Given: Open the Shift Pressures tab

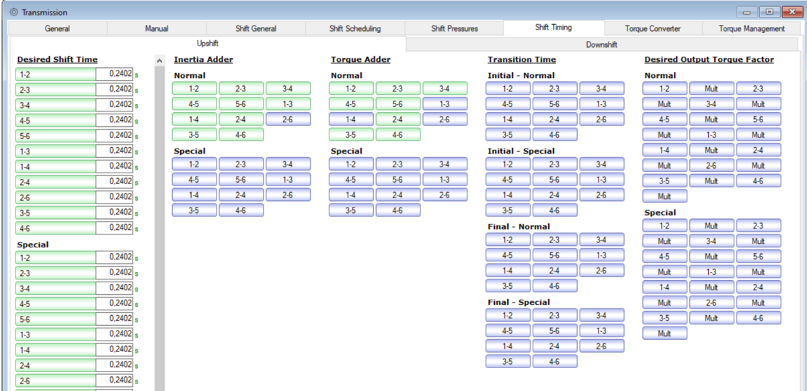Looking at the screenshot, I should pyautogui.click(x=455, y=29).
